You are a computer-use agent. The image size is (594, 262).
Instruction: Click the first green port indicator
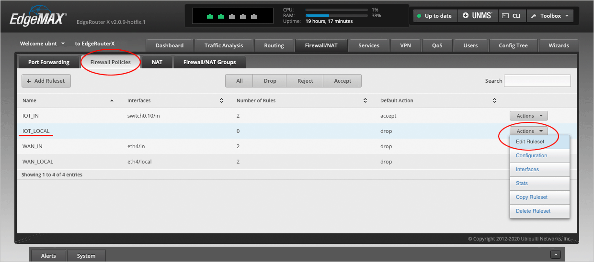(210, 16)
